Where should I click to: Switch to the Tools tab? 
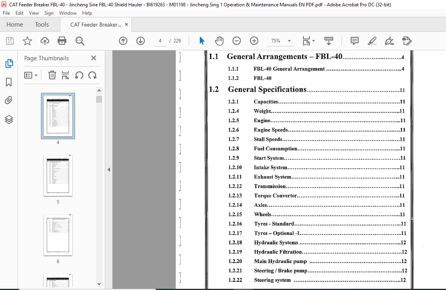point(42,25)
